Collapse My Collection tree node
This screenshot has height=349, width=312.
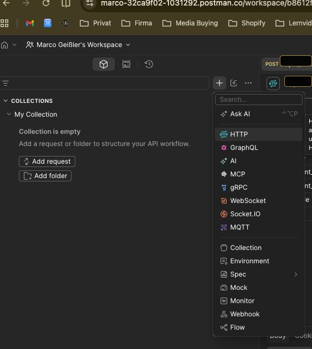click(9, 114)
